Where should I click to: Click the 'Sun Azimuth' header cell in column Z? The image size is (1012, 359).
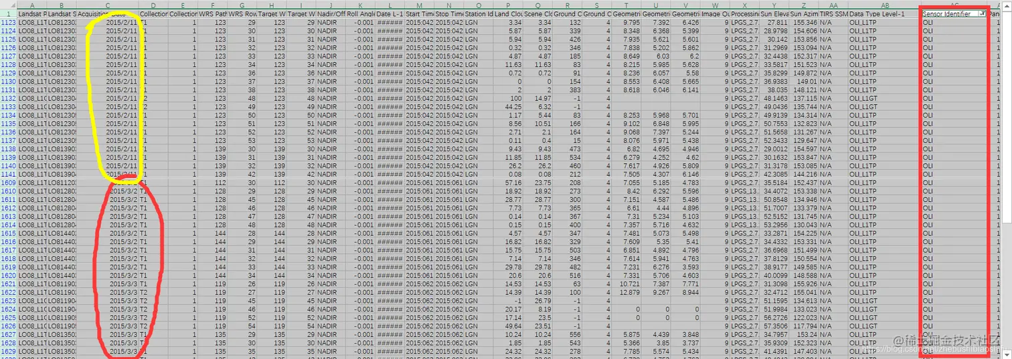[803, 13]
